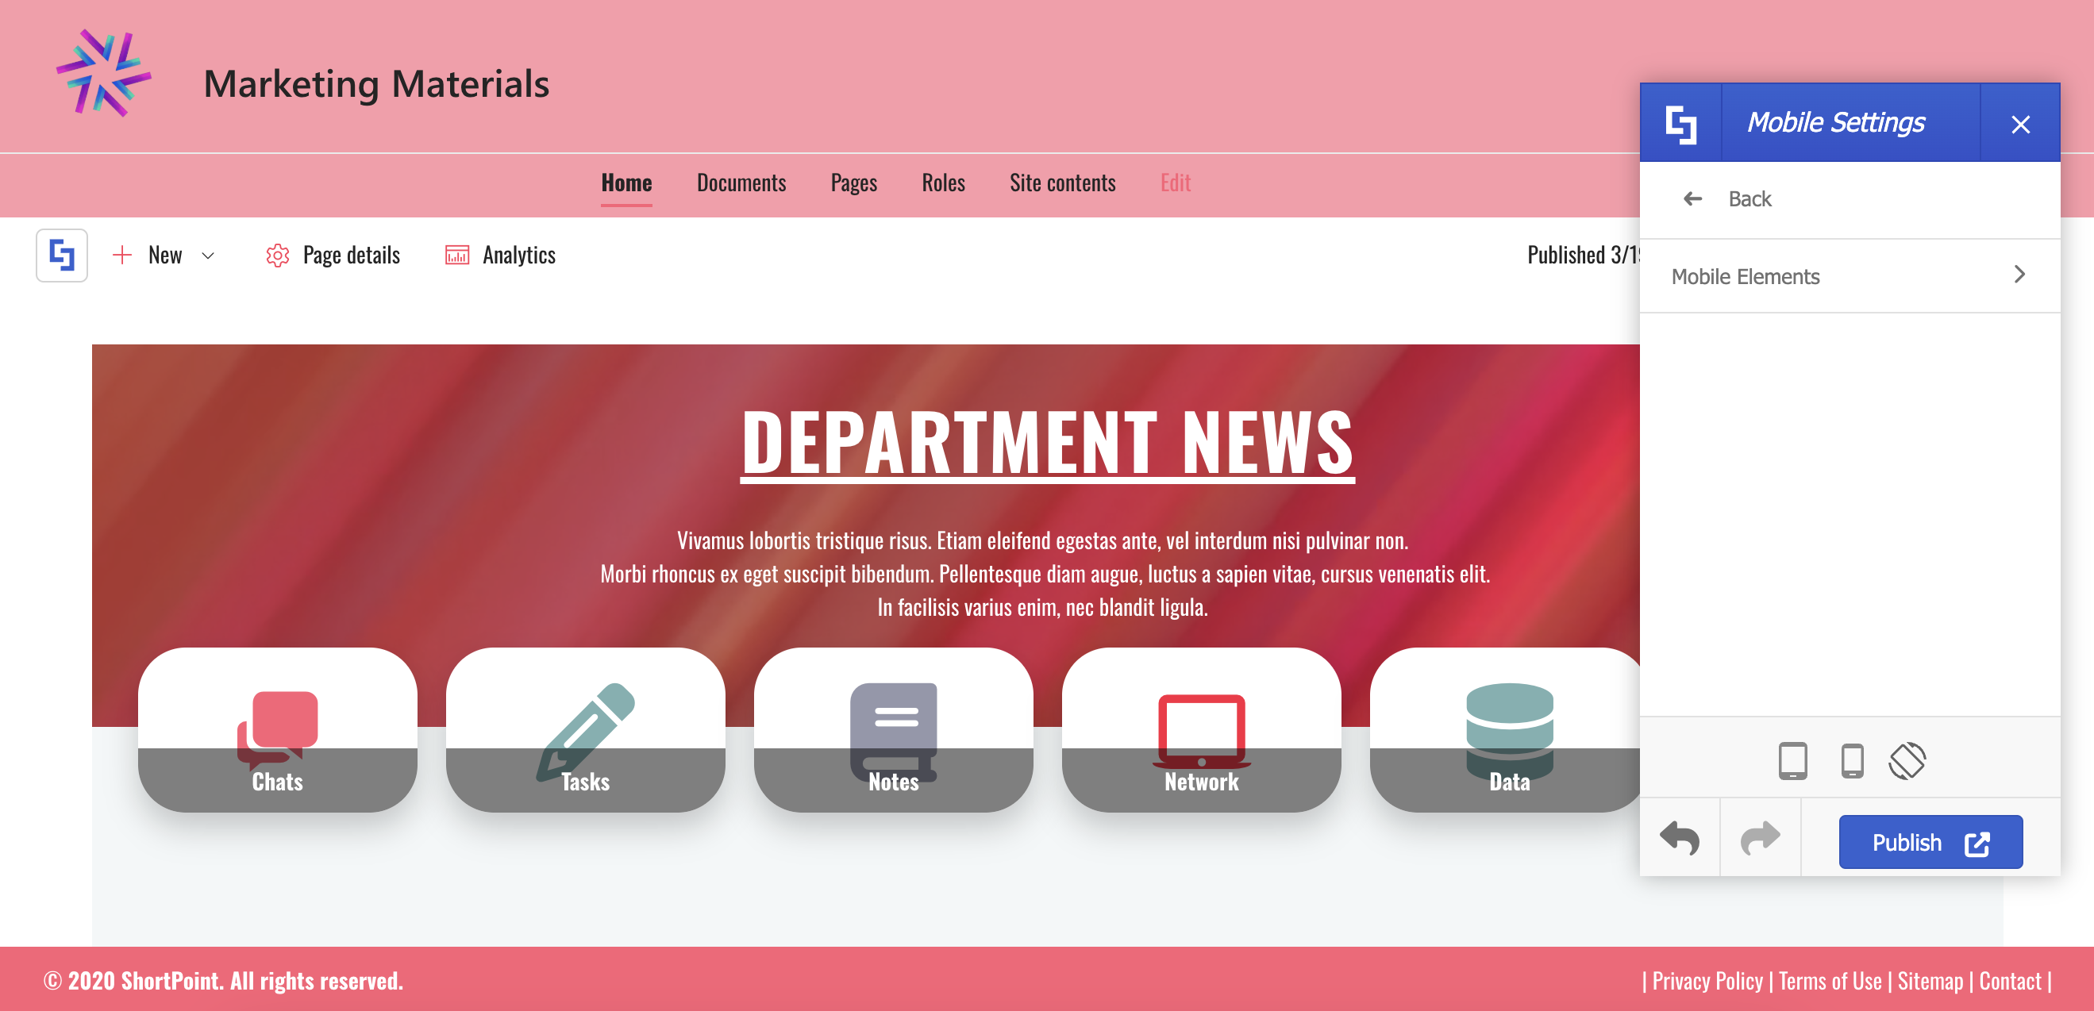Follow the Privacy Policy footer link
Image resolution: width=2094 pixels, height=1011 pixels.
point(1707,981)
